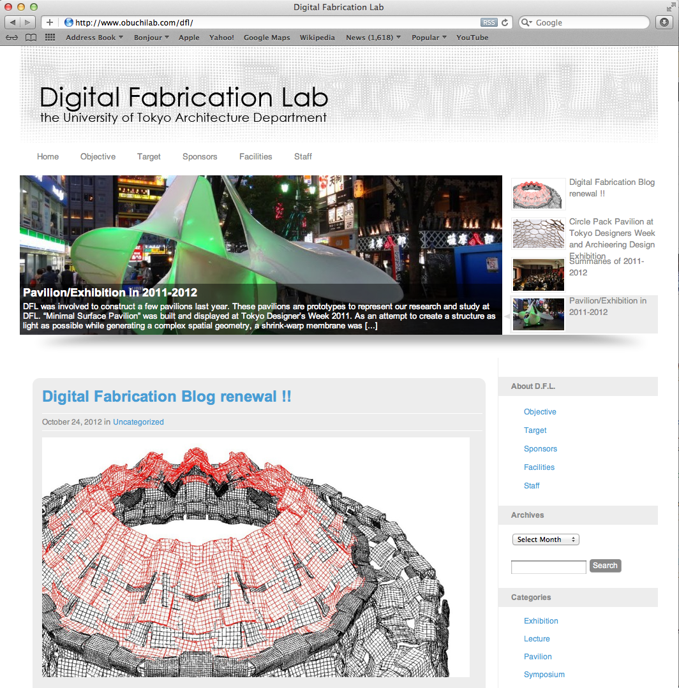
Task: Open the Wikipedia bookmark
Action: [317, 38]
